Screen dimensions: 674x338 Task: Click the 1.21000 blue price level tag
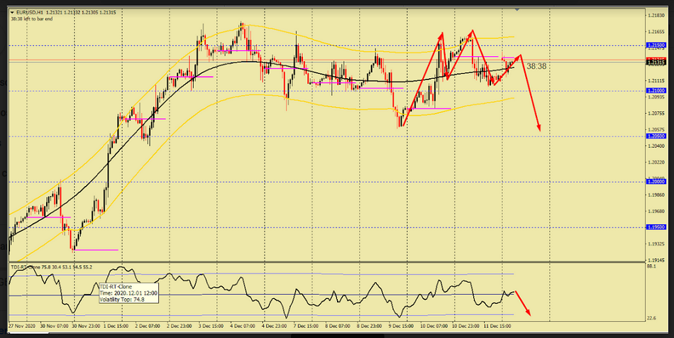656,91
